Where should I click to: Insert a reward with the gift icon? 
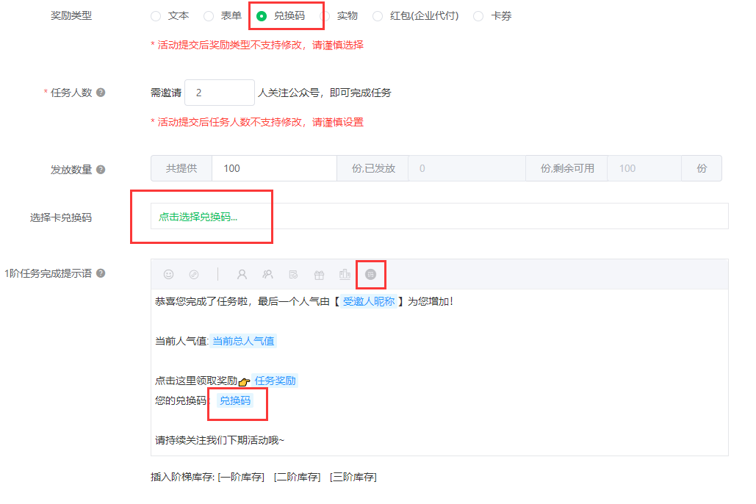pos(319,274)
